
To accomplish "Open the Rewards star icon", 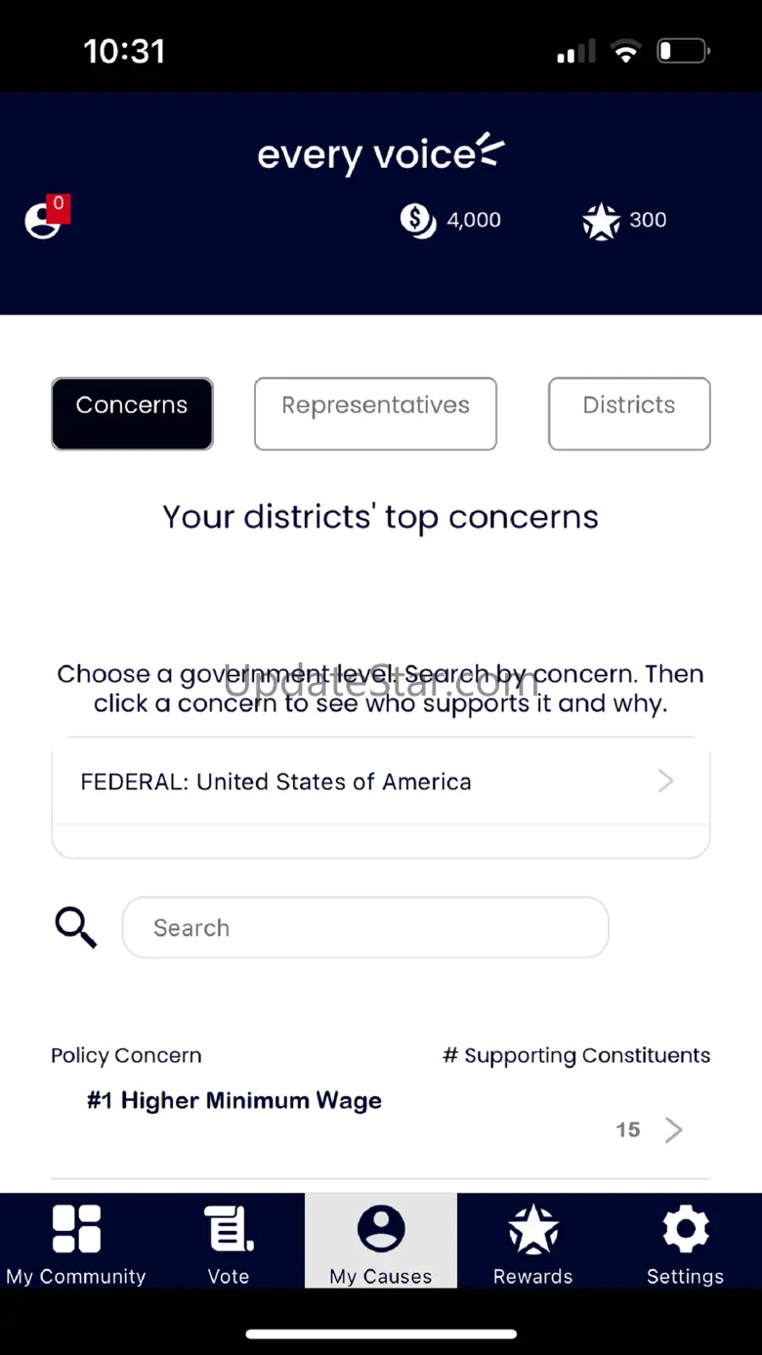I will 533,1228.
